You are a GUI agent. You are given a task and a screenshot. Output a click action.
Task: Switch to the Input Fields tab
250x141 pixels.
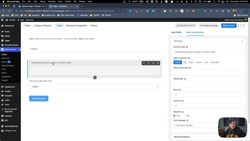tap(176, 32)
